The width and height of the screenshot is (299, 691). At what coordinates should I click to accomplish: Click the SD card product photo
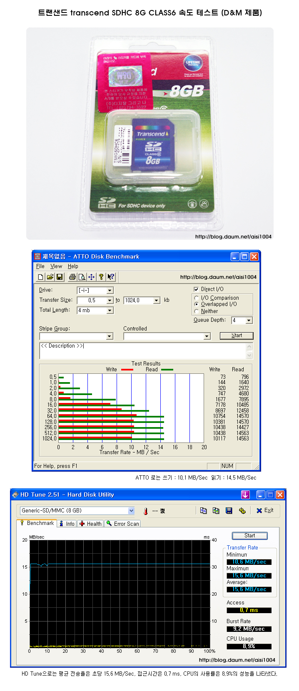150,134
